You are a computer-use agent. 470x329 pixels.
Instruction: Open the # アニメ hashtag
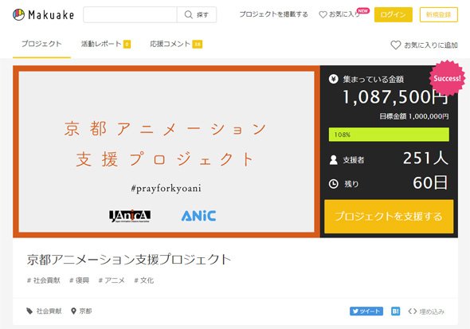coord(112,280)
